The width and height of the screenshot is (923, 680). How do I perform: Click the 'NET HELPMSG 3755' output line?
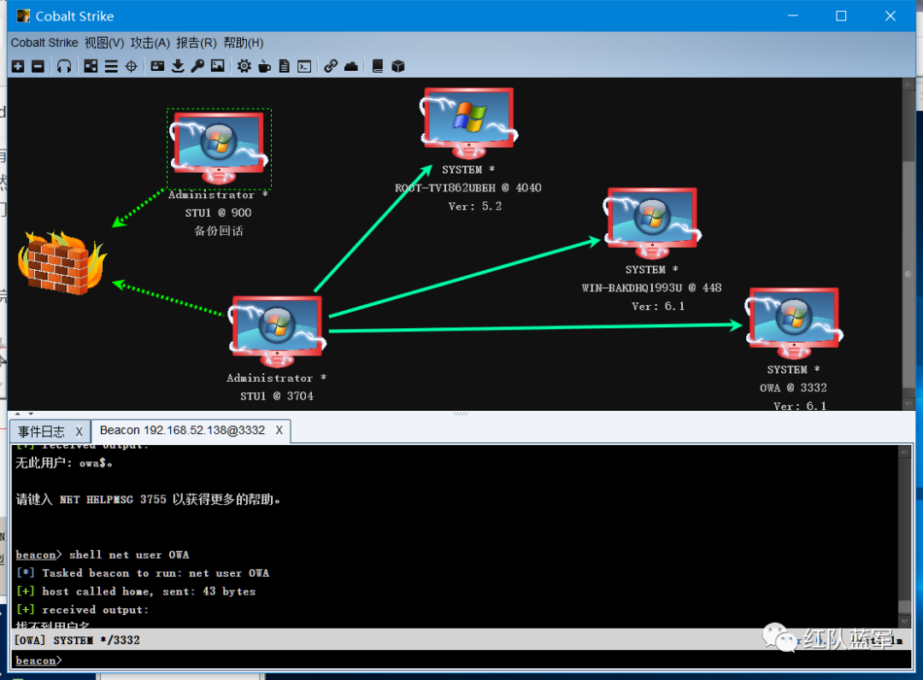(x=148, y=500)
